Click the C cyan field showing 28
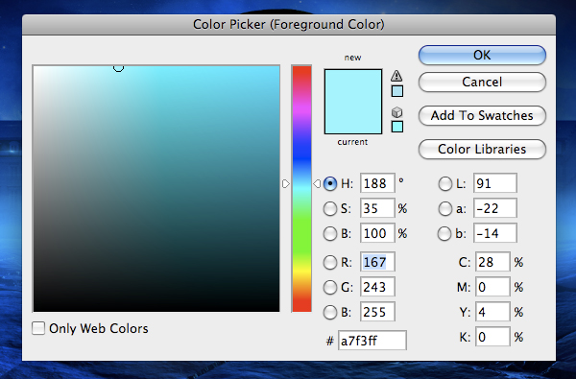The width and height of the screenshot is (576, 379). tap(492, 262)
